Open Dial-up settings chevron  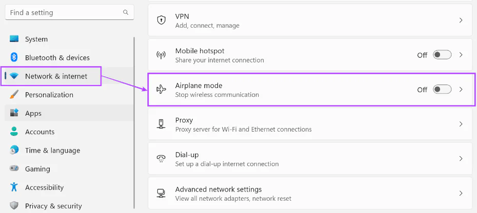[461, 159]
